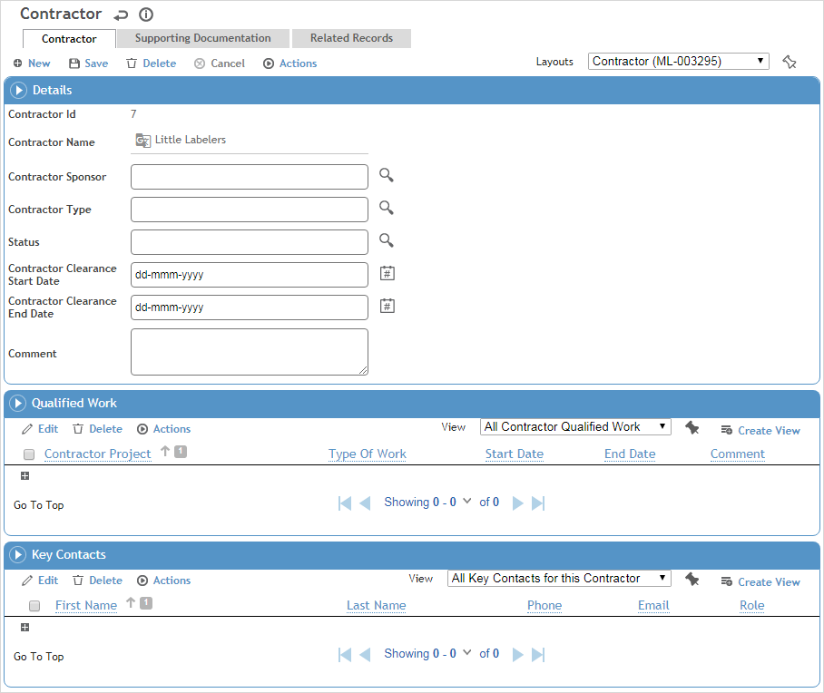This screenshot has height=693, width=824.
Task: Pin the Qualified Work view
Action: tap(692, 428)
